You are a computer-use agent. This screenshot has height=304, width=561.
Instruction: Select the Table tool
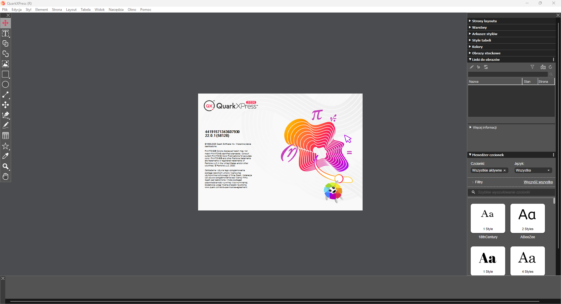pyautogui.click(x=6, y=136)
